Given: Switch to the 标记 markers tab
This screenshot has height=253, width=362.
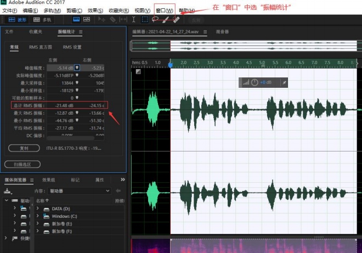Looking at the screenshot, I should (x=75, y=180).
